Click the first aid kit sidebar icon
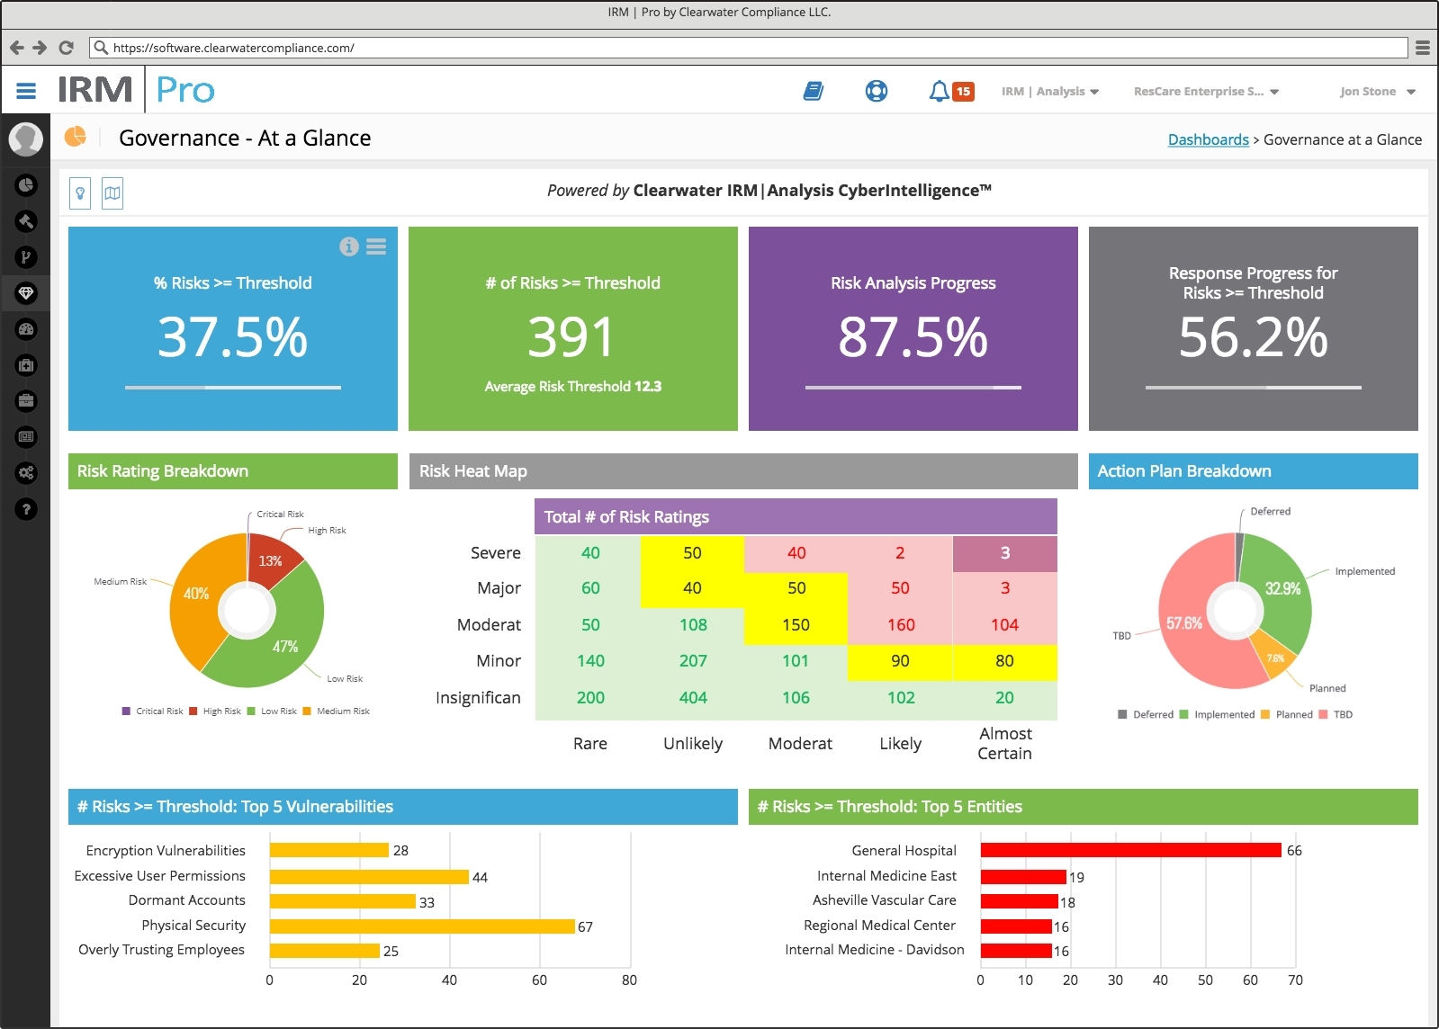 tap(26, 365)
